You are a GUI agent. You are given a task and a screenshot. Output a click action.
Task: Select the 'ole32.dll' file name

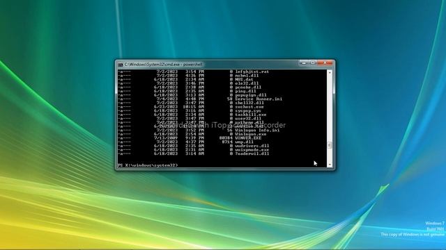[247, 83]
